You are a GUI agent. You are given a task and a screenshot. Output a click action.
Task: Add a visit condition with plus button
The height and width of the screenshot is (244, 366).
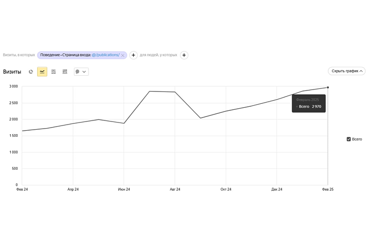pyautogui.click(x=133, y=55)
